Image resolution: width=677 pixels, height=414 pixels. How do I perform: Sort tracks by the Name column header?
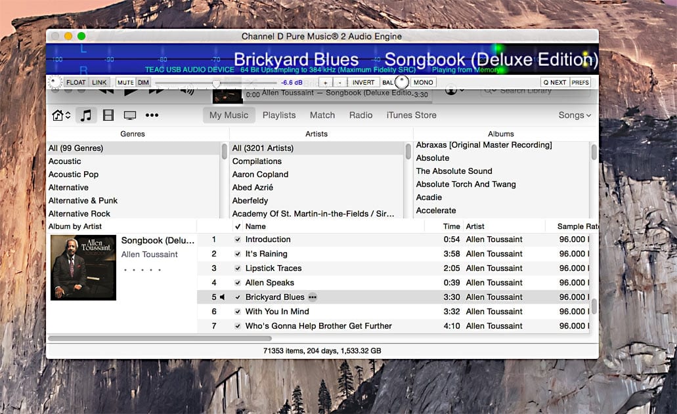(255, 226)
